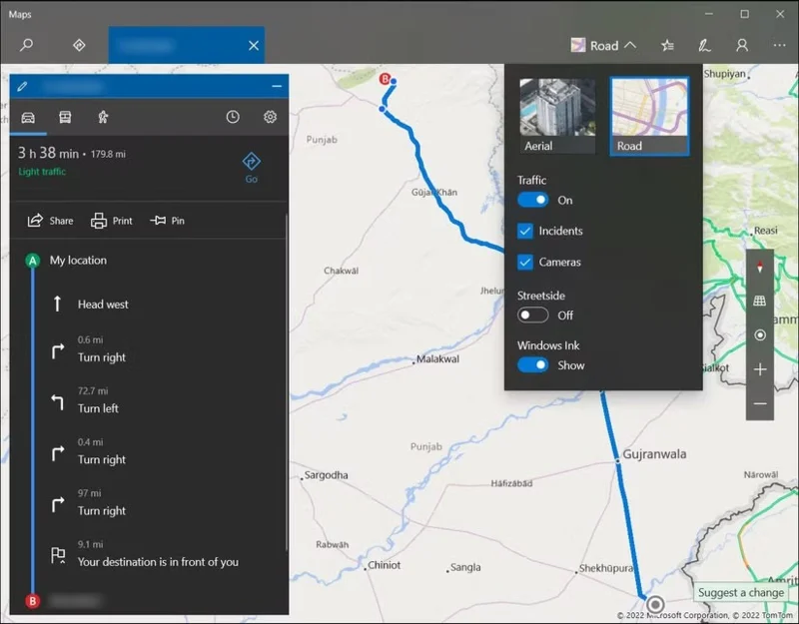
Task: Open the favorites icon
Action: tap(665, 45)
